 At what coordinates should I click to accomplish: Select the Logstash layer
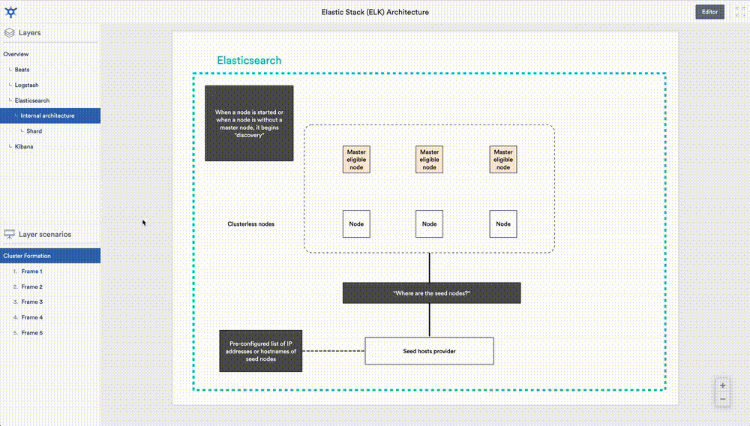pyautogui.click(x=26, y=85)
